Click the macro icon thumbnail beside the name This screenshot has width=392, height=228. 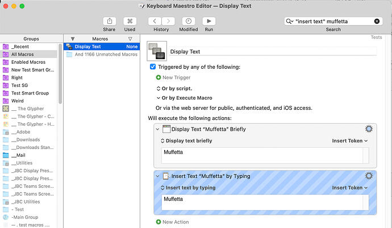pyautogui.click(x=157, y=51)
